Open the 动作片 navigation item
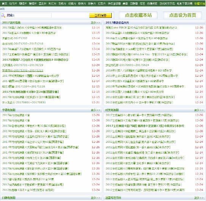 [13, 3]
